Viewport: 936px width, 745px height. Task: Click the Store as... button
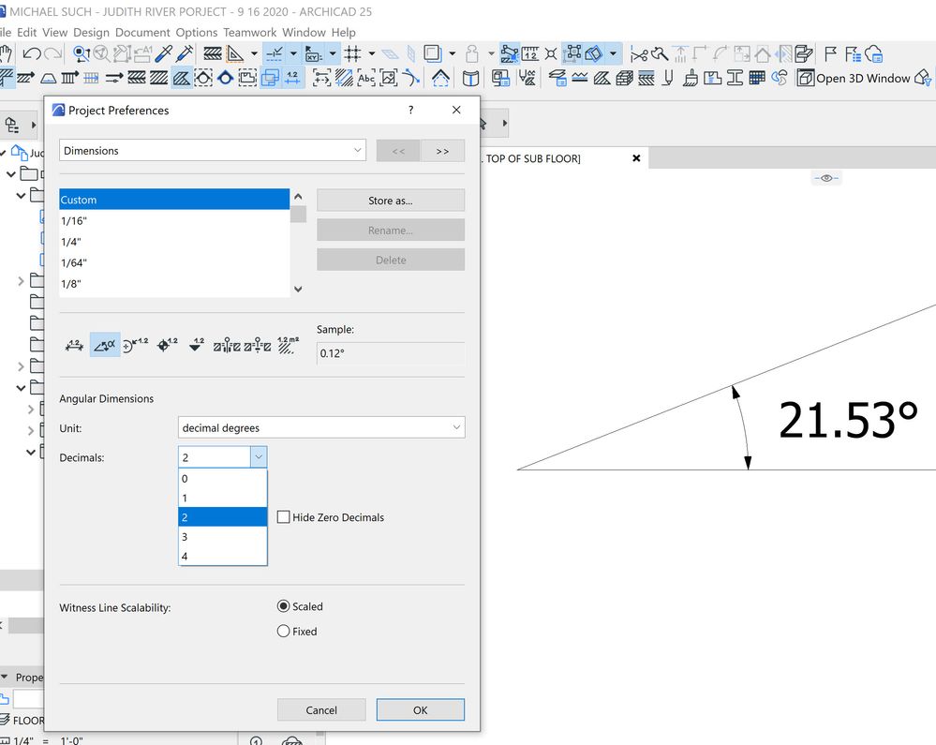[391, 201]
